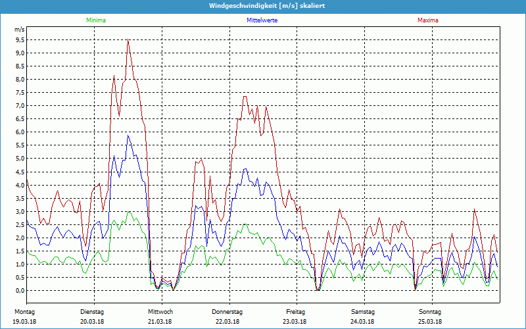Click the 7,5 y-axis value
This screenshot has width=526, height=329.
pos(20,93)
